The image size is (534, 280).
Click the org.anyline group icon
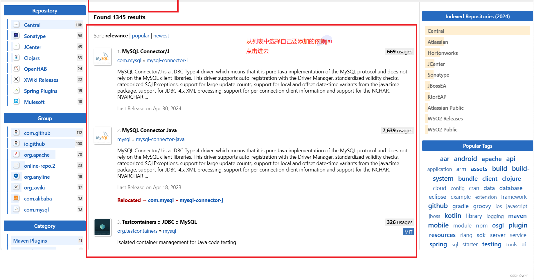point(16,176)
